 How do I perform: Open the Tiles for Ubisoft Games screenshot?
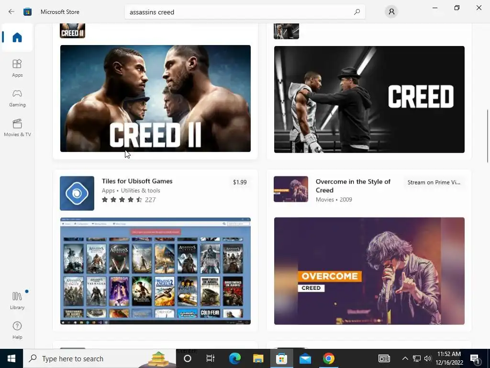coord(156,271)
